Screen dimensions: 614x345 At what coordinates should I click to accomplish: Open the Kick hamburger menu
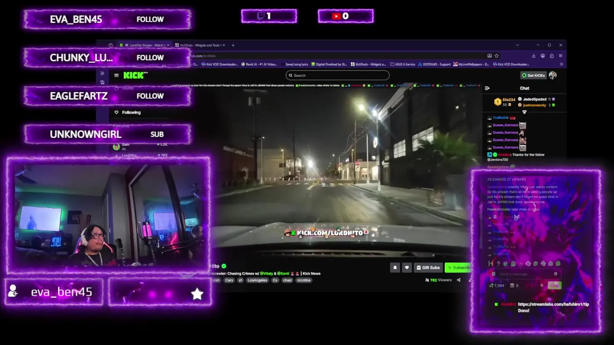point(116,75)
